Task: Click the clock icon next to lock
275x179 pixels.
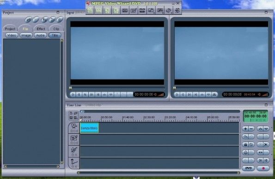Action: (x=251, y=144)
